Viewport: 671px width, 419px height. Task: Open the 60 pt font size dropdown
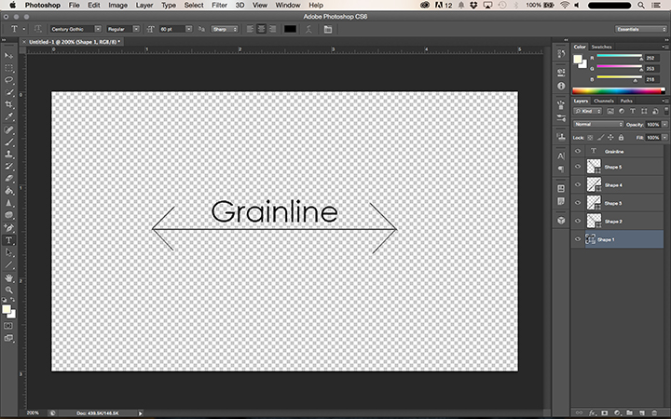click(x=188, y=29)
